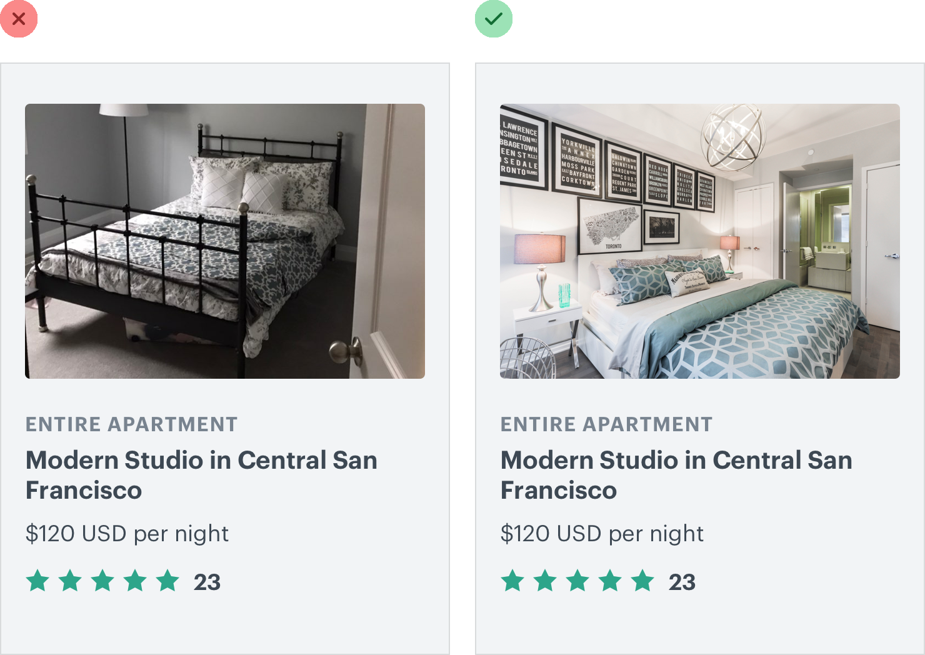Click the second star in right card rating
The width and height of the screenshot is (925, 655).
546,581
